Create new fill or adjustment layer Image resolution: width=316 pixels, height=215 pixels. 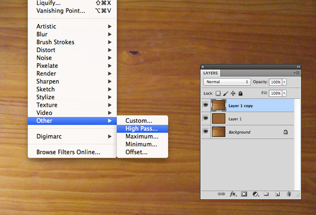[255, 194]
